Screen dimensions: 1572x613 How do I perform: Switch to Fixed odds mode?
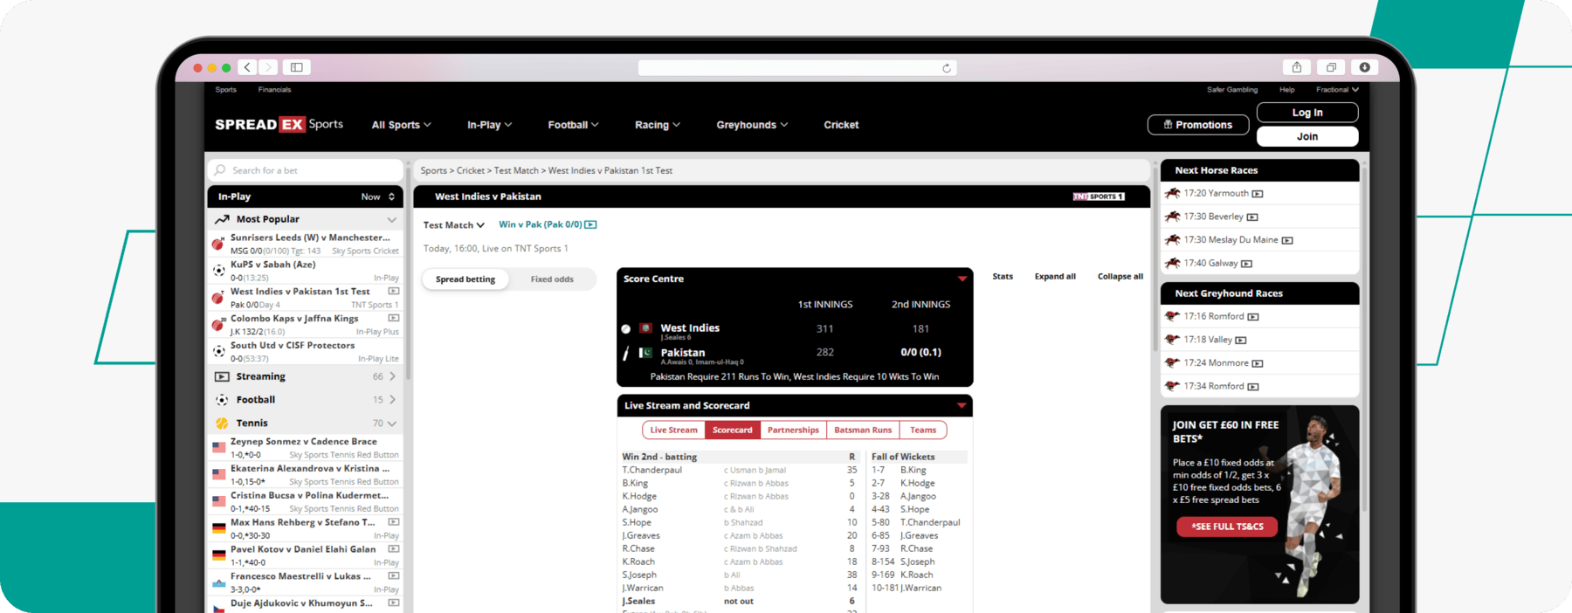[x=552, y=279]
